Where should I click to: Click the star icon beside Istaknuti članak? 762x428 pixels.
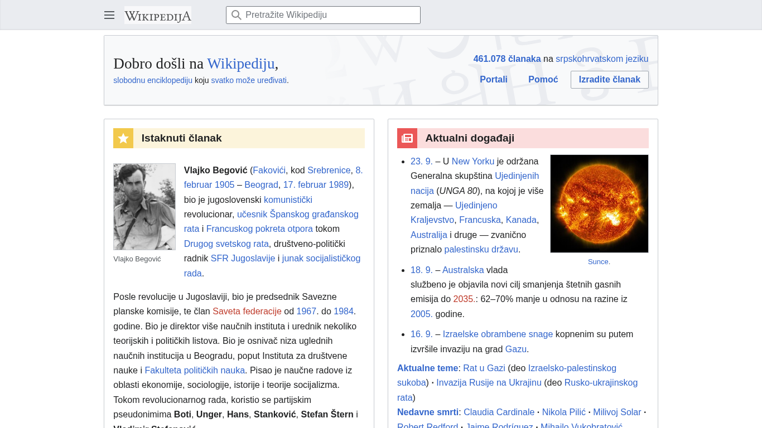(123, 138)
